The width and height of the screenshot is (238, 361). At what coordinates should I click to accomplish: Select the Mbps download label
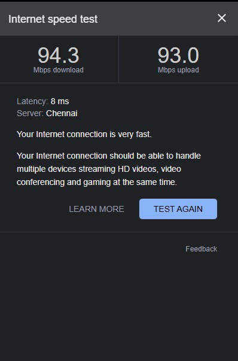coord(59,70)
